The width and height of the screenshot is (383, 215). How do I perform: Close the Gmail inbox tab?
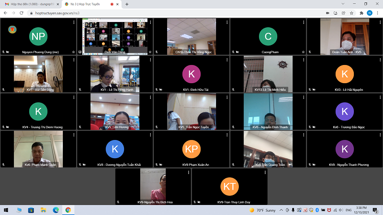(58, 4)
